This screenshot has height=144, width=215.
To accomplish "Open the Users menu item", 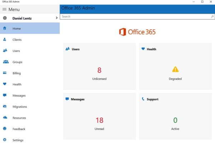I will (16, 51).
